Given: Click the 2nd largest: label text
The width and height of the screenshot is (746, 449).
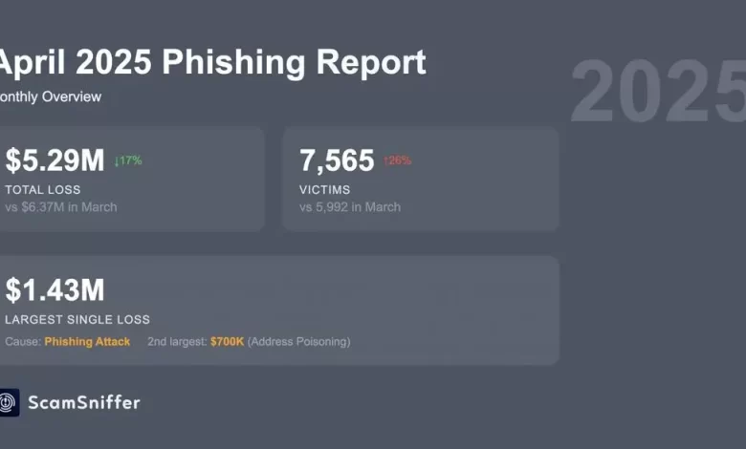Looking at the screenshot, I should [177, 342].
